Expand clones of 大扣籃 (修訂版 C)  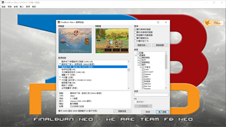click(60, 80)
